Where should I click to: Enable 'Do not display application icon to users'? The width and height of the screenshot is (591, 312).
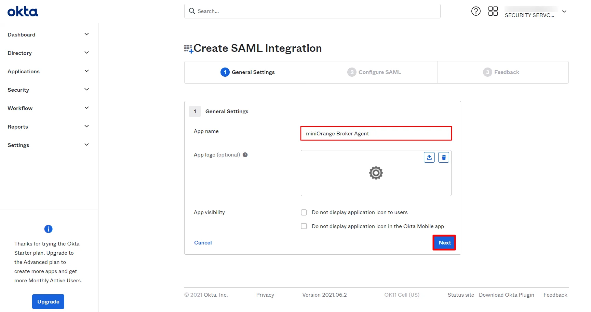click(304, 212)
